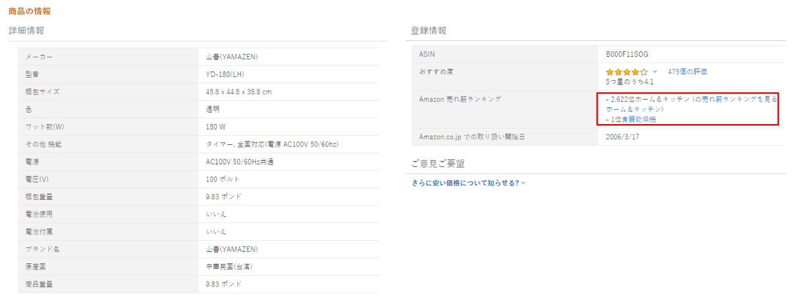This screenshot has height=300, width=796.
Task: Click the 型番 row label
Action: click(x=32, y=75)
